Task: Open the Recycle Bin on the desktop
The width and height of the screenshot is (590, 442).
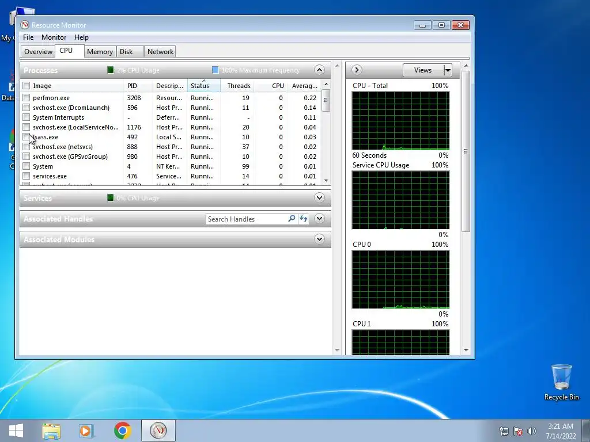Action: pyautogui.click(x=561, y=382)
